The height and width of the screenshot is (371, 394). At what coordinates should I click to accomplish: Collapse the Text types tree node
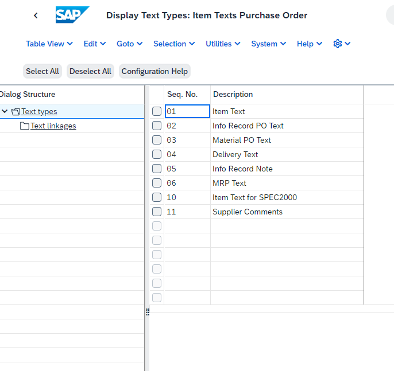tap(5, 111)
